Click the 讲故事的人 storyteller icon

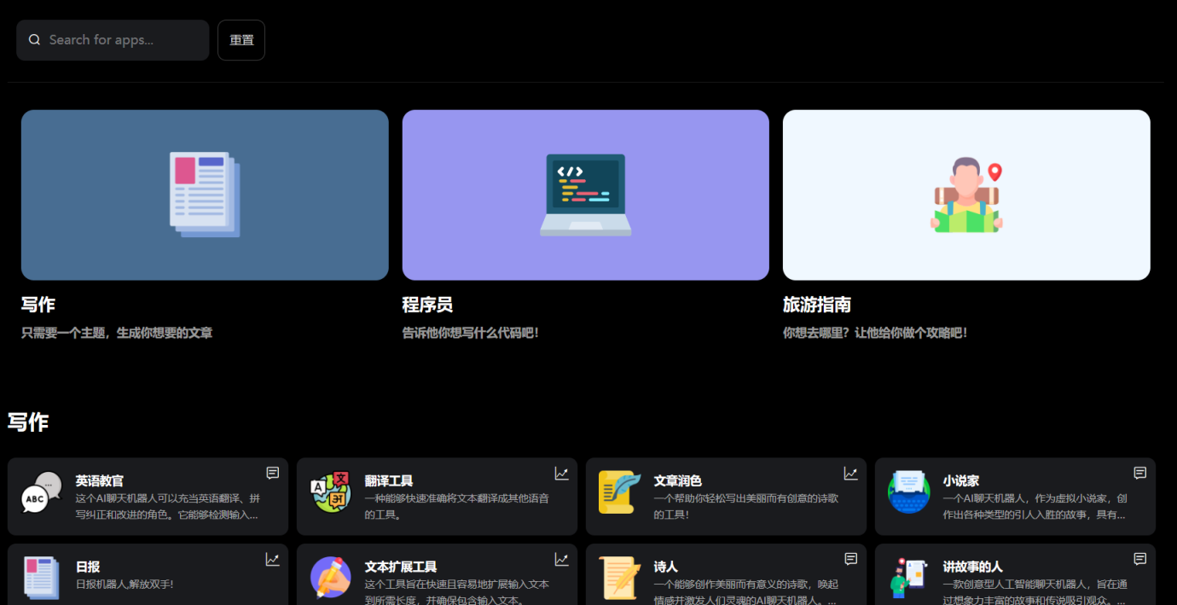(x=908, y=579)
